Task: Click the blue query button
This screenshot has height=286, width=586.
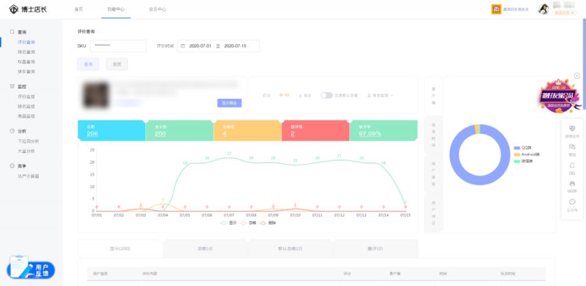Action: (88, 64)
